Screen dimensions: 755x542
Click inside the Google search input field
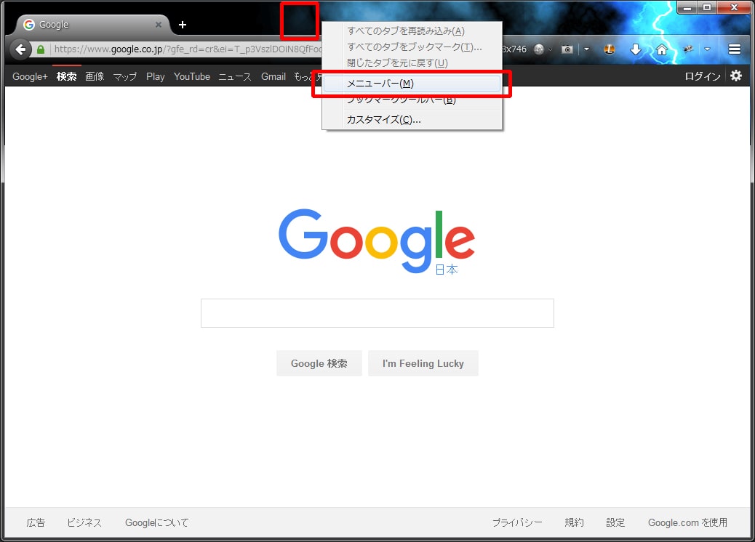click(x=377, y=312)
